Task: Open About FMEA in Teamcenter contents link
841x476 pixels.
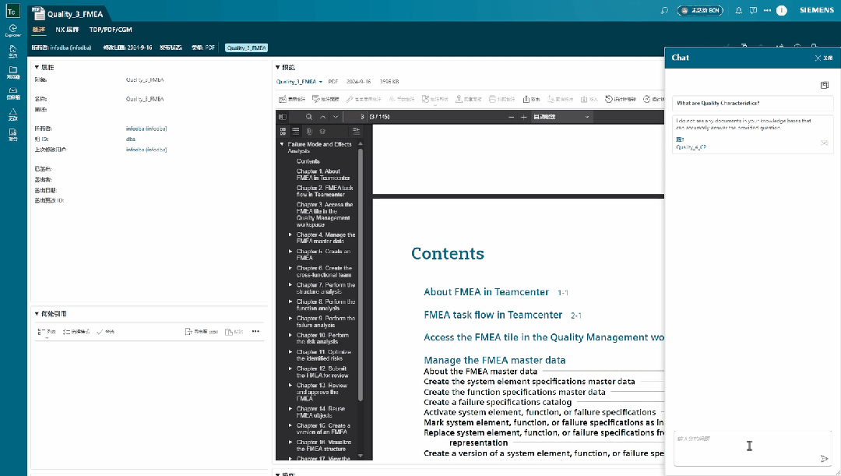Action: click(486, 292)
